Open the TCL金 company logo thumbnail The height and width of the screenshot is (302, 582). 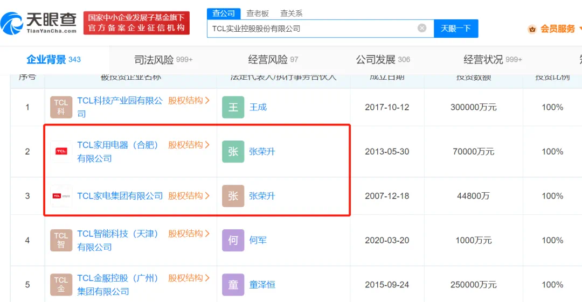pyautogui.click(x=61, y=285)
